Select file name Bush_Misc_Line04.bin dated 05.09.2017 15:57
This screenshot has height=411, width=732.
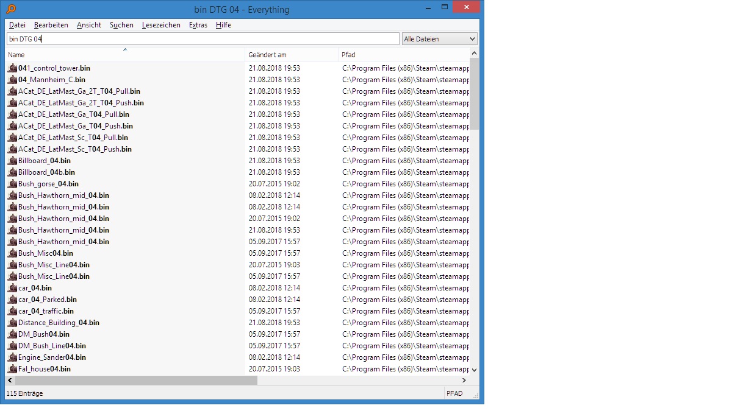coord(54,276)
